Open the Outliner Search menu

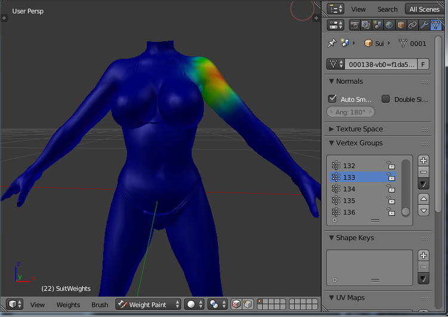point(388,10)
